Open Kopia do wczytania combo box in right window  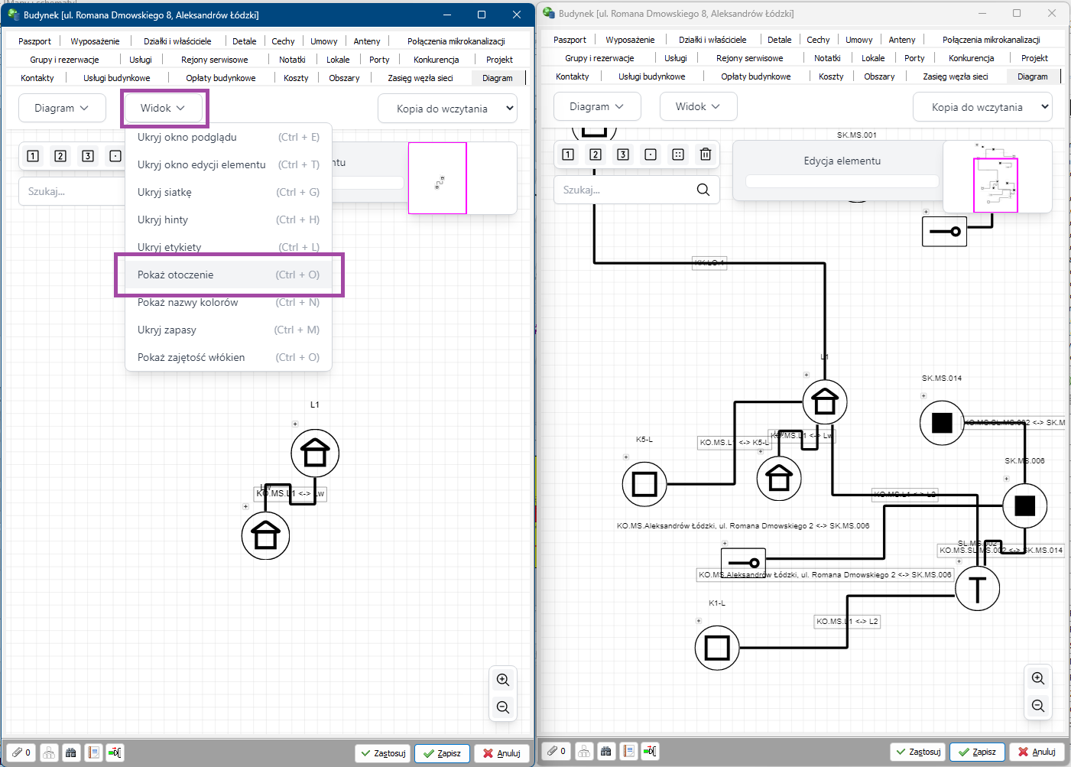[x=982, y=107]
